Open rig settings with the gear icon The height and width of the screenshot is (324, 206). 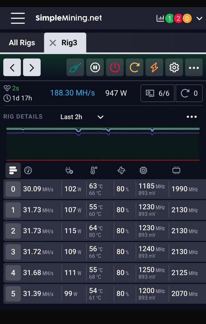click(x=174, y=67)
